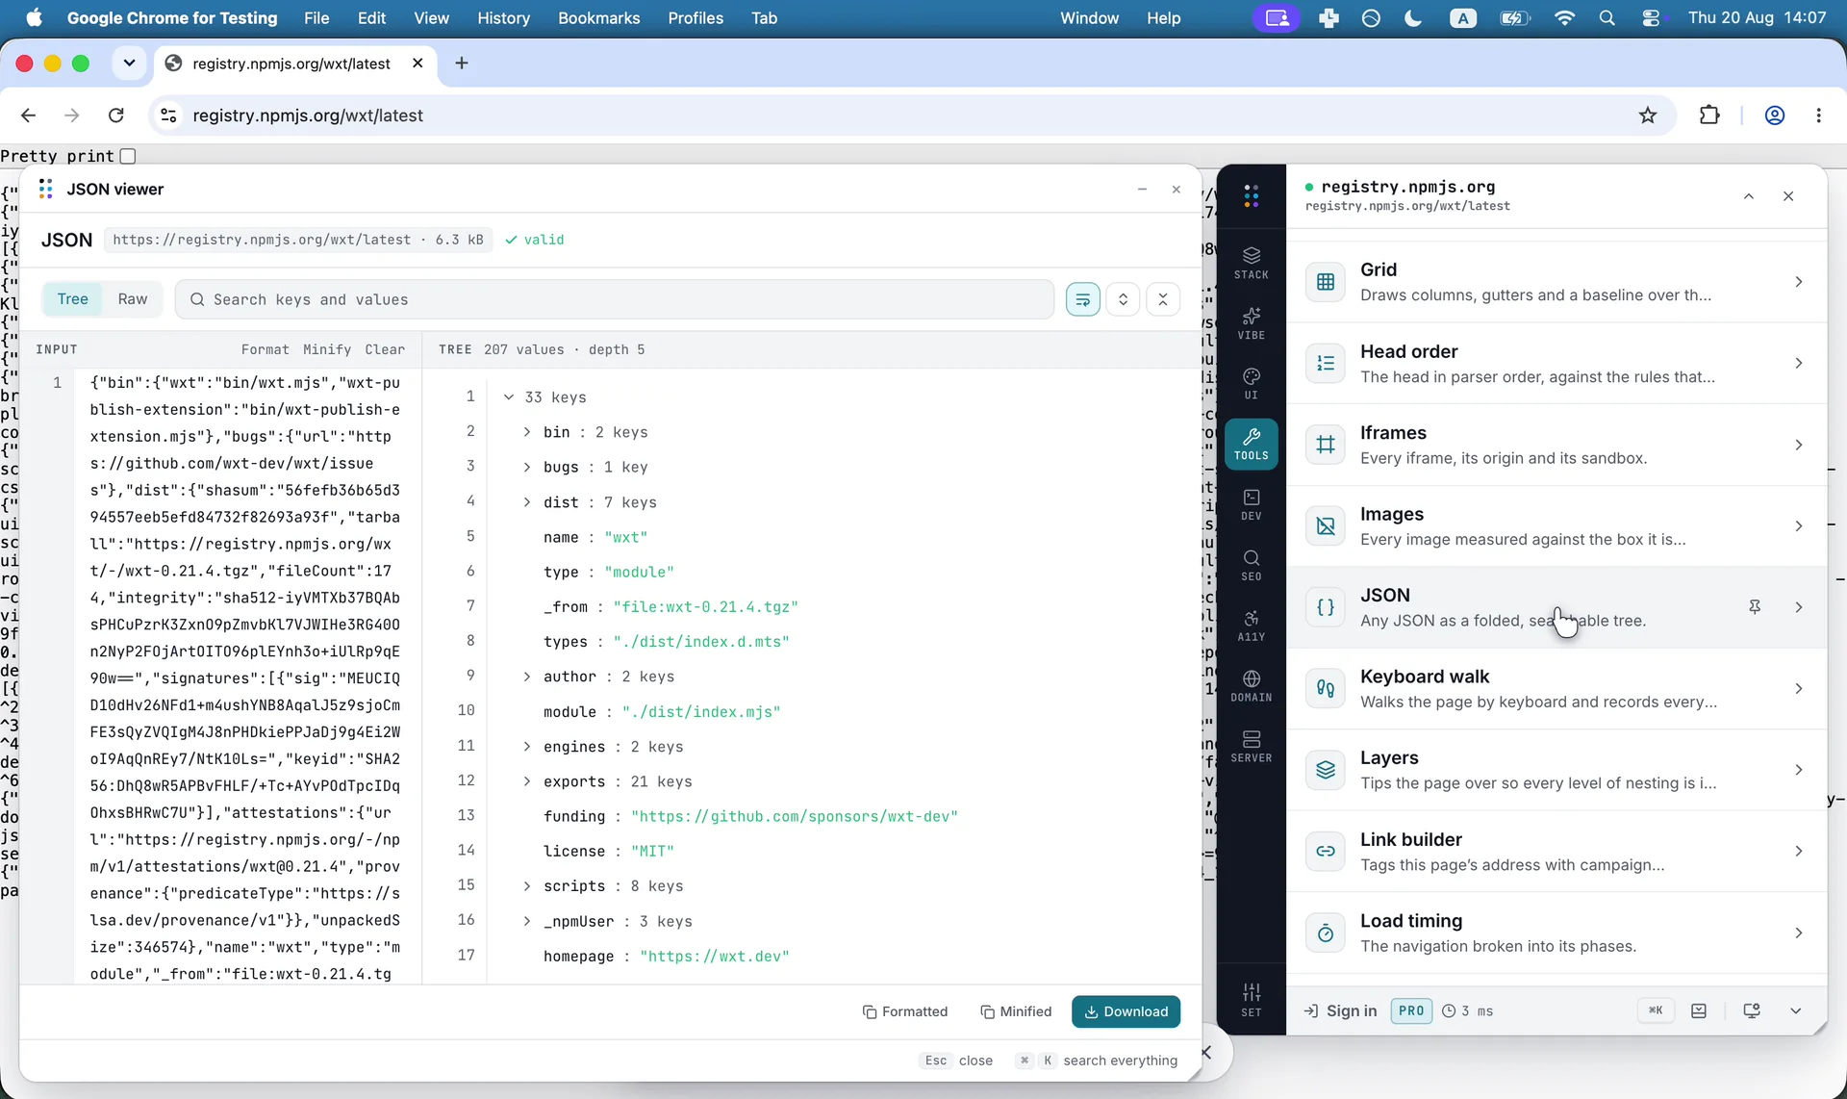Expand the 'author' node in the tree

pyautogui.click(x=527, y=677)
